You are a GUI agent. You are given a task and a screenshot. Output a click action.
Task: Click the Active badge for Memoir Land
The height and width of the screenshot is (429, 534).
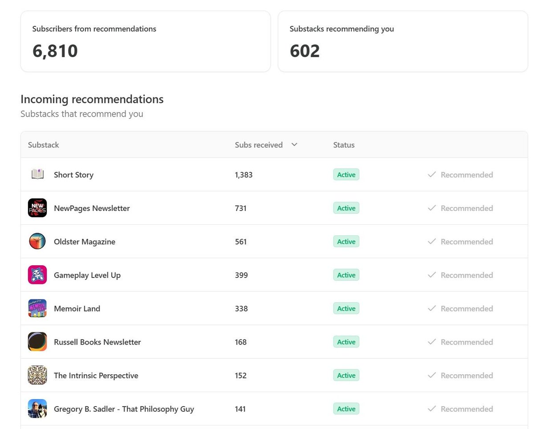coord(346,308)
